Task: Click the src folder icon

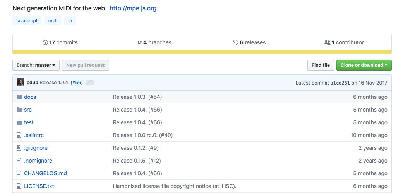Action: [x=19, y=110]
